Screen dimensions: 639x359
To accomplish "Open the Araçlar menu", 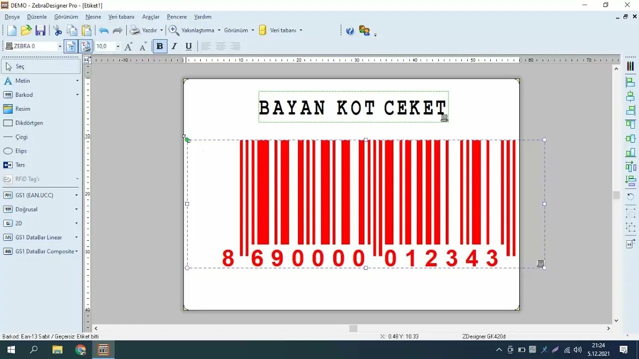I will (x=151, y=17).
